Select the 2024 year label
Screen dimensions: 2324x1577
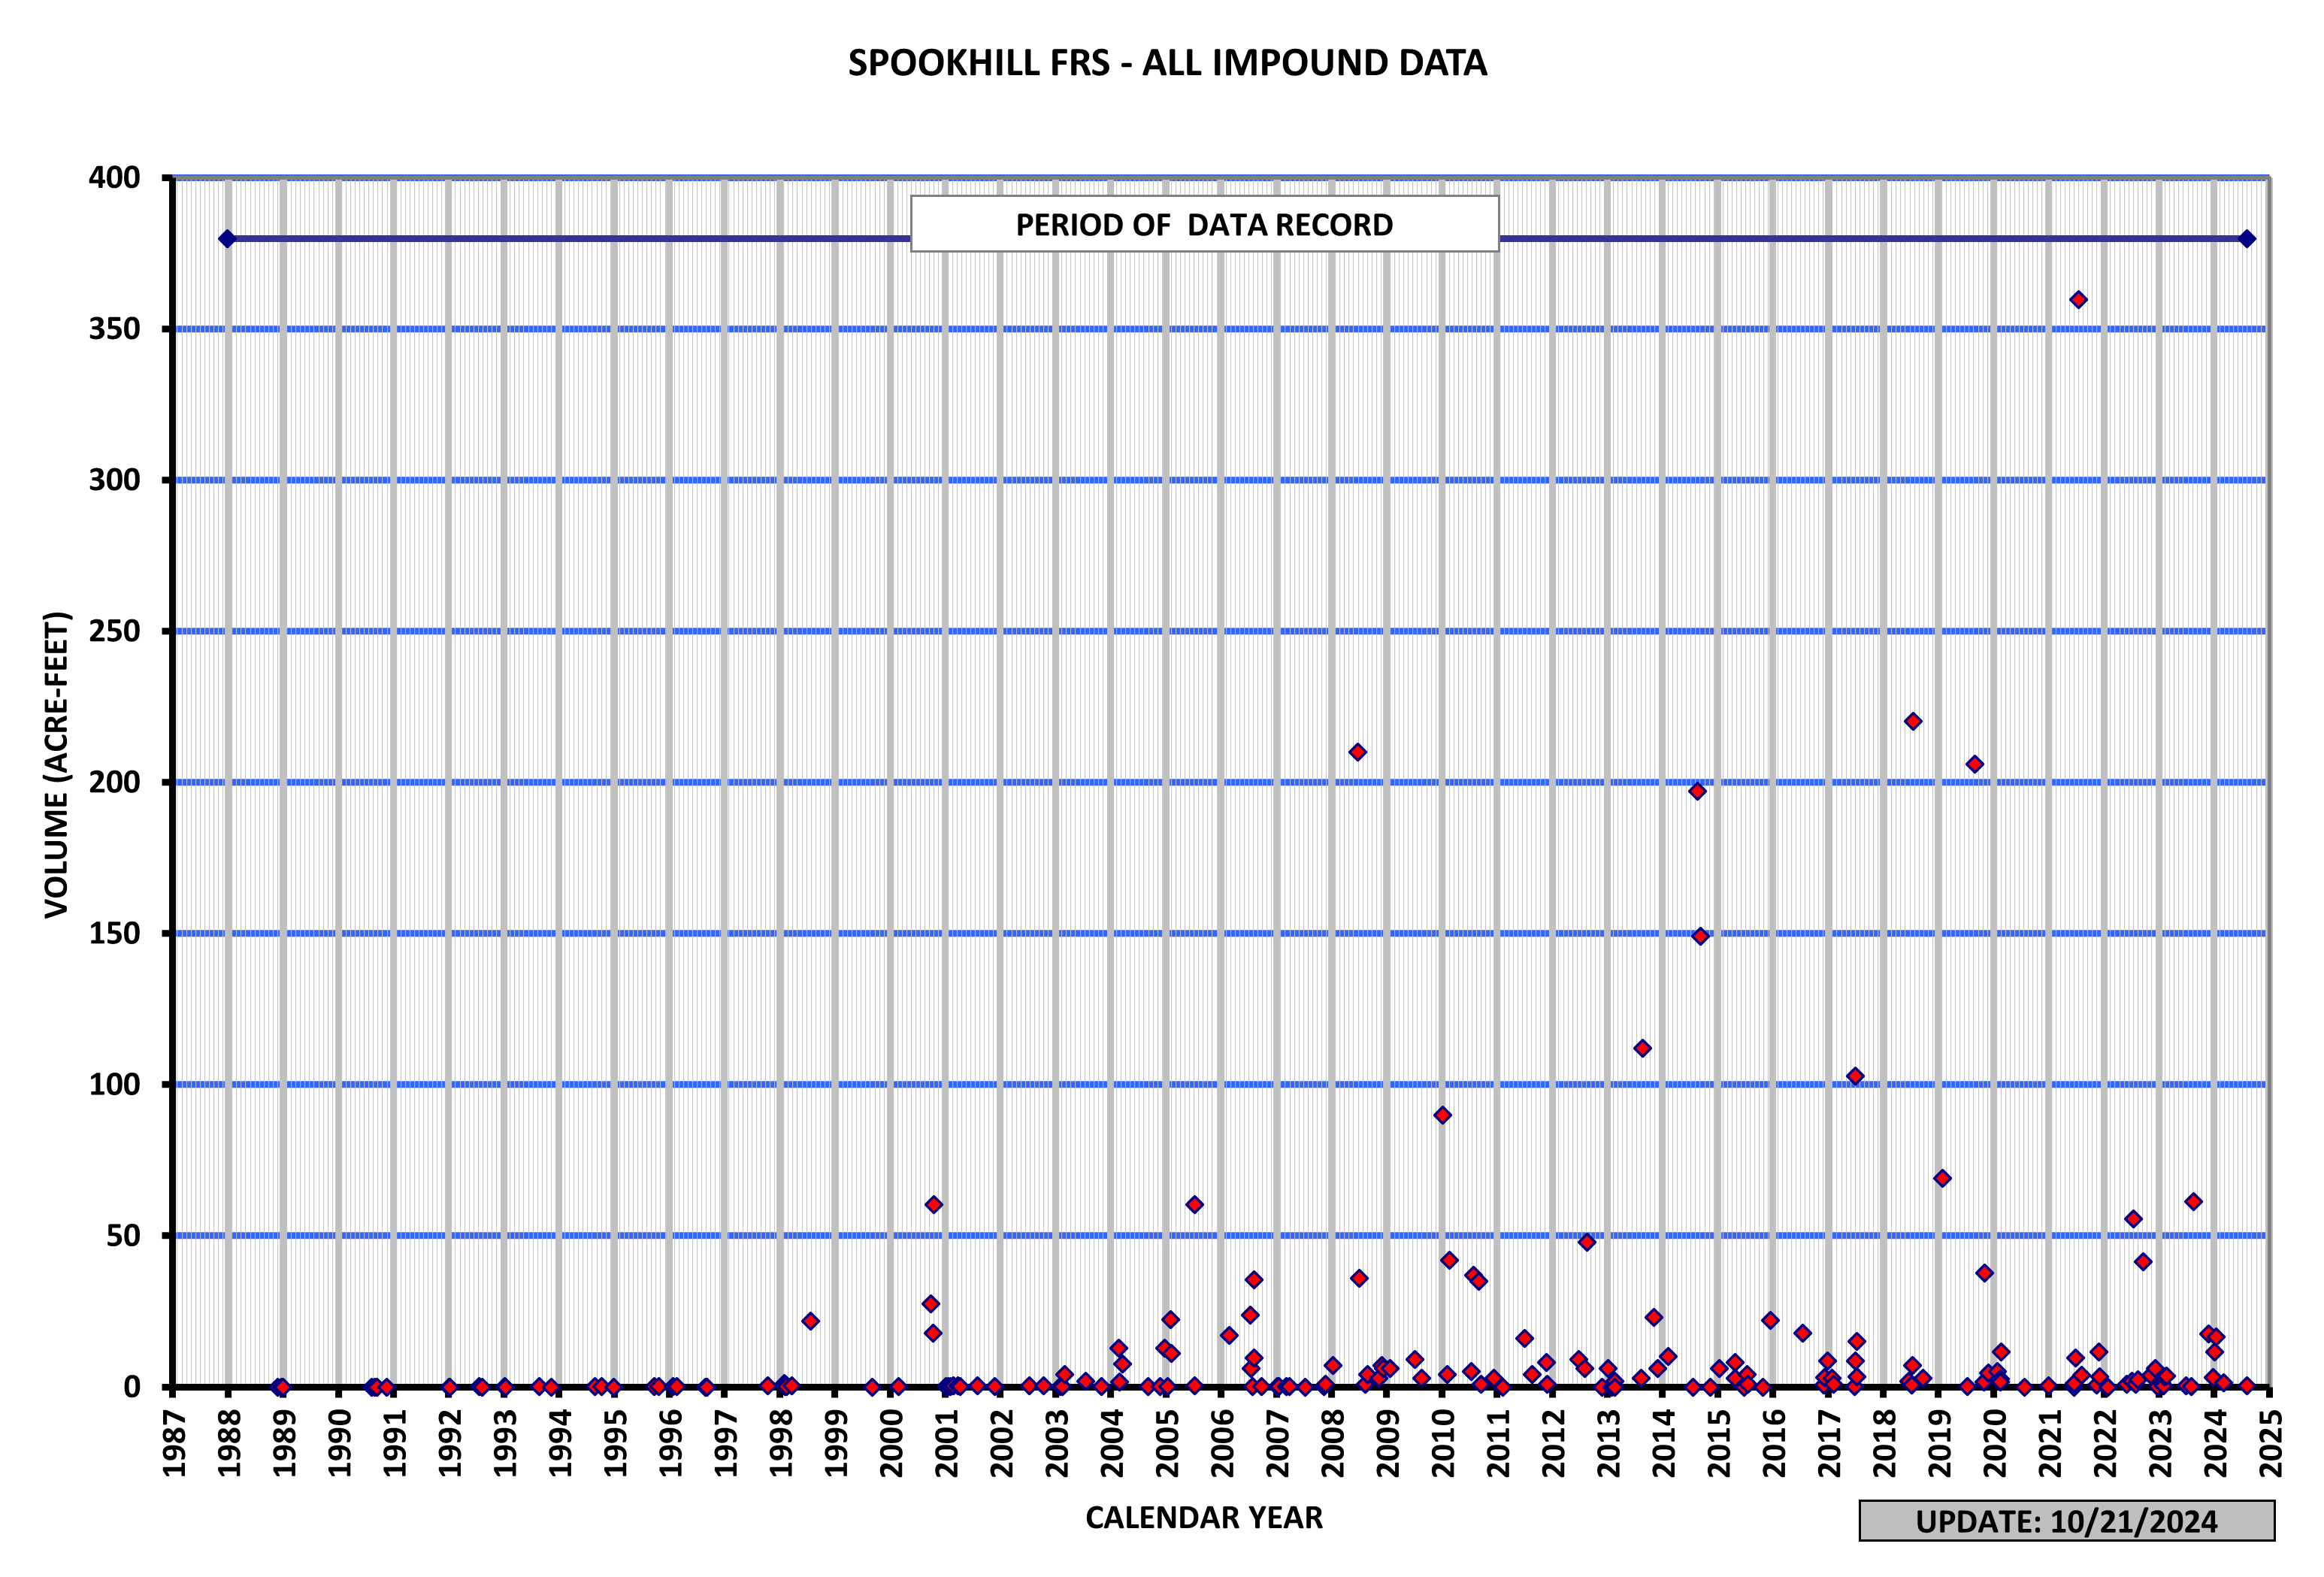click(x=2216, y=1443)
